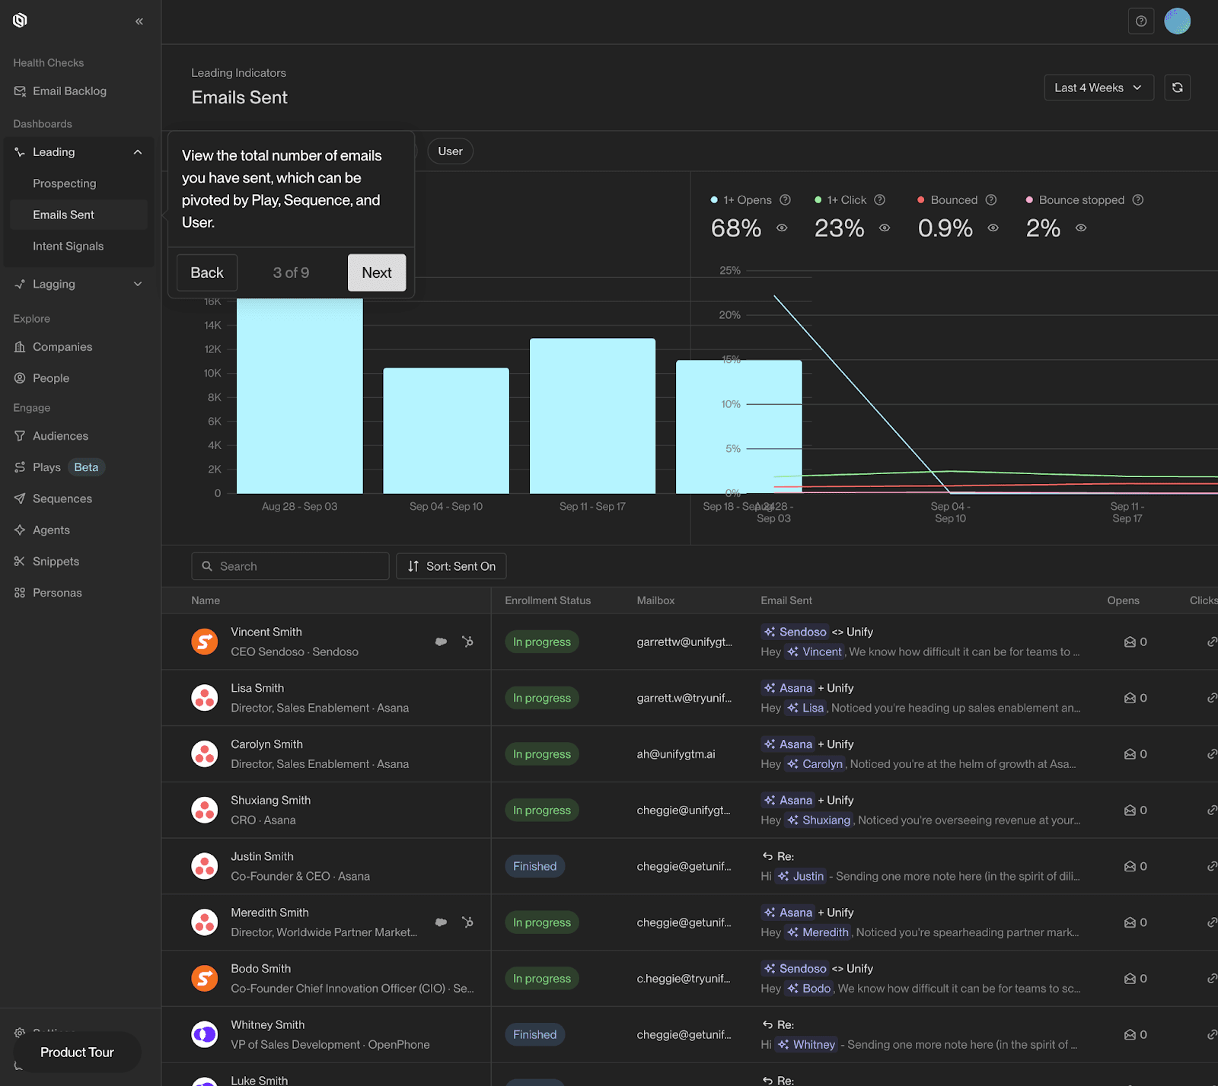Click the Sep 11 - Sep 17 chart bar
This screenshot has height=1086, width=1218.
click(592, 416)
